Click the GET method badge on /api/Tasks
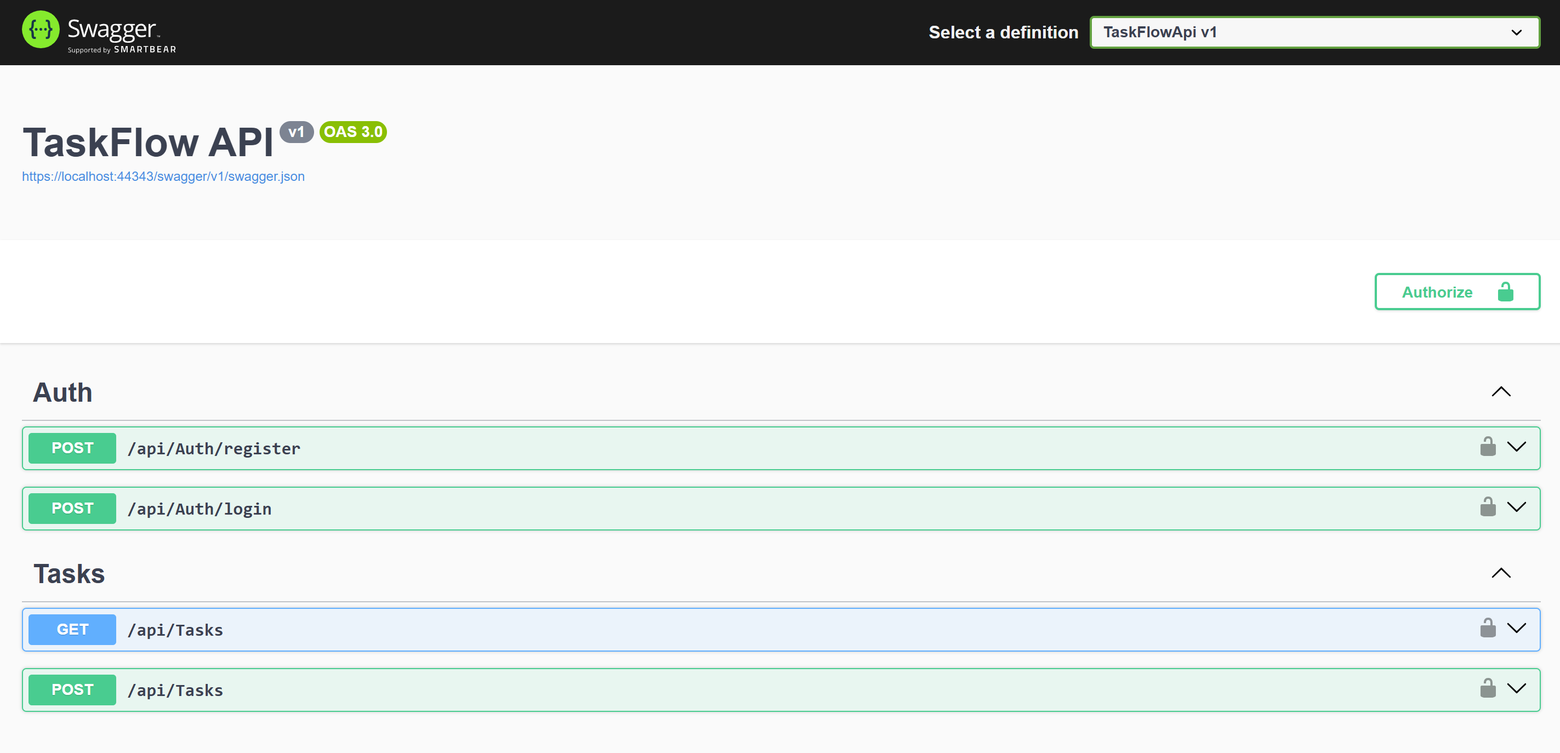 coord(72,629)
